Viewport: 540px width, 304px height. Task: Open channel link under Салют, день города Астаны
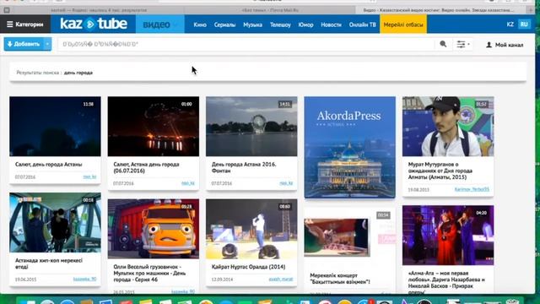[x=89, y=176]
